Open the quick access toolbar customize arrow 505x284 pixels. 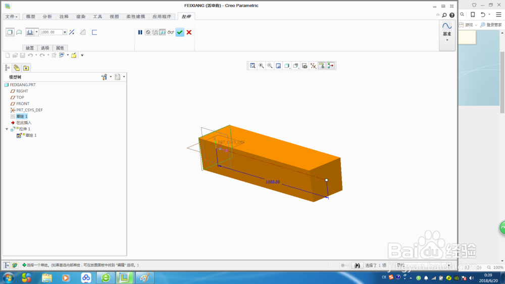pos(82,55)
